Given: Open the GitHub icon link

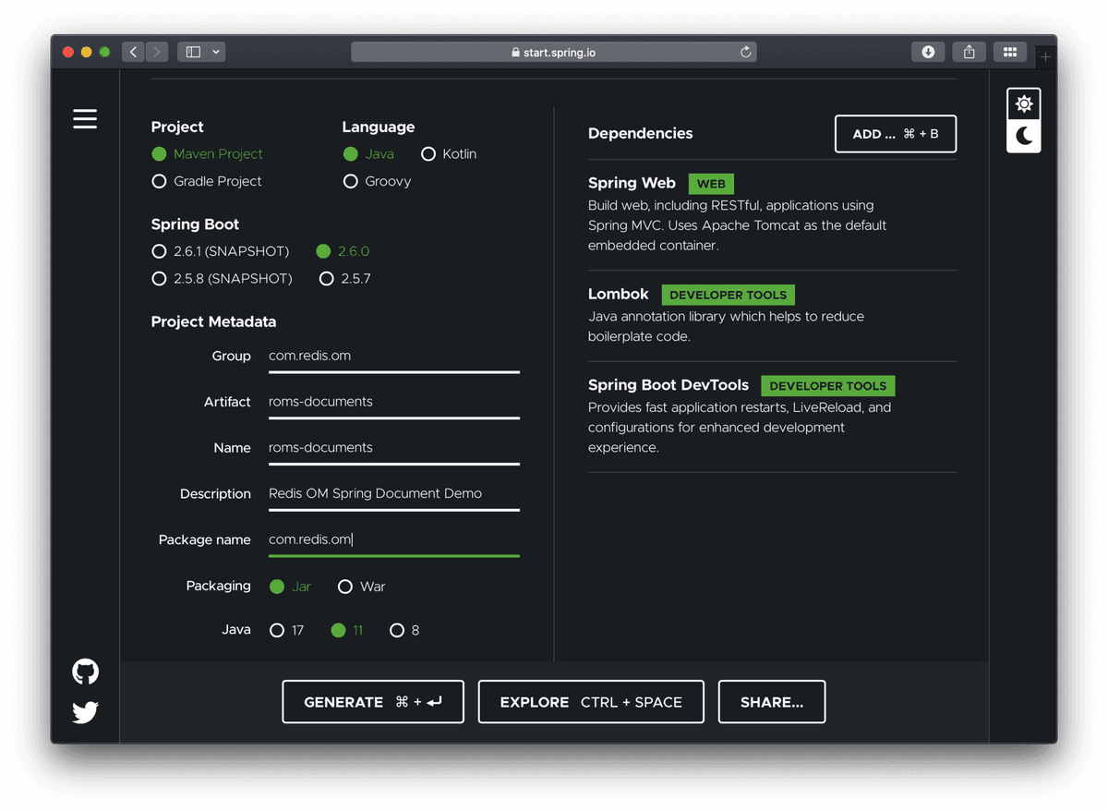Looking at the screenshot, I should 85,672.
